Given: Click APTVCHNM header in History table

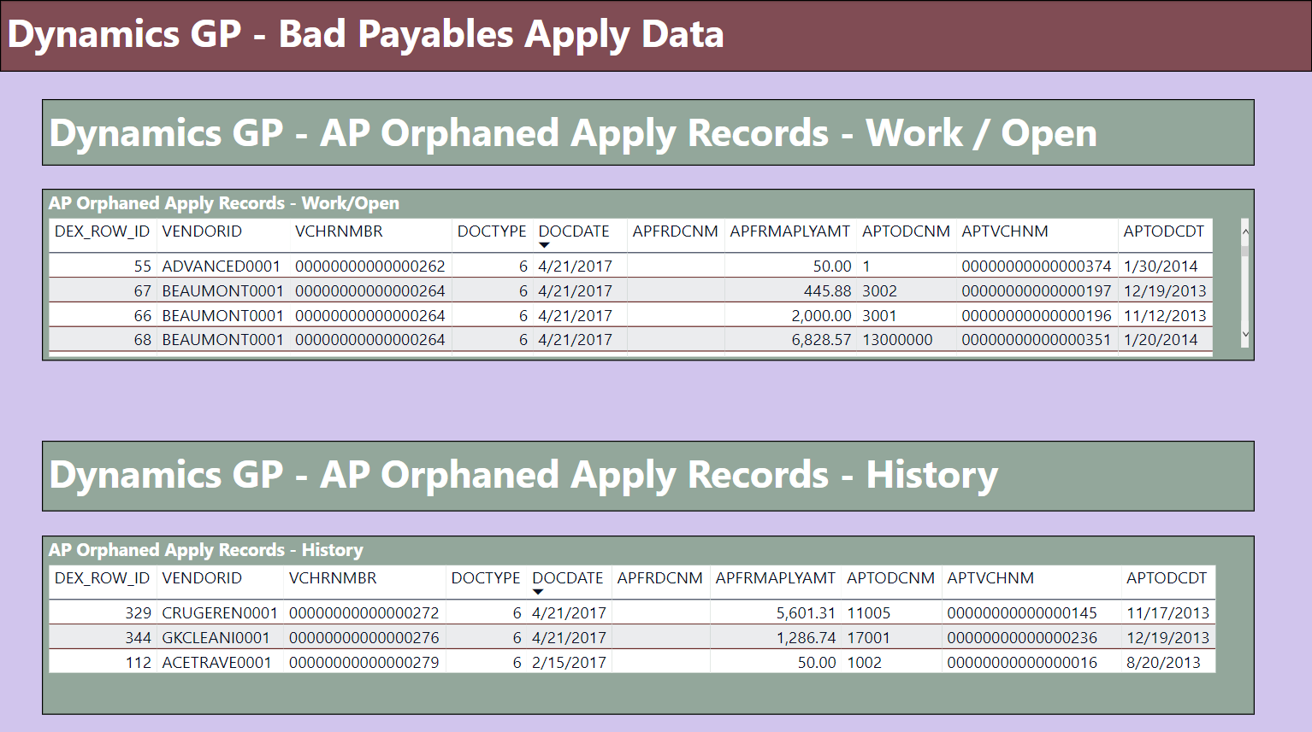Looking at the screenshot, I should click(990, 578).
